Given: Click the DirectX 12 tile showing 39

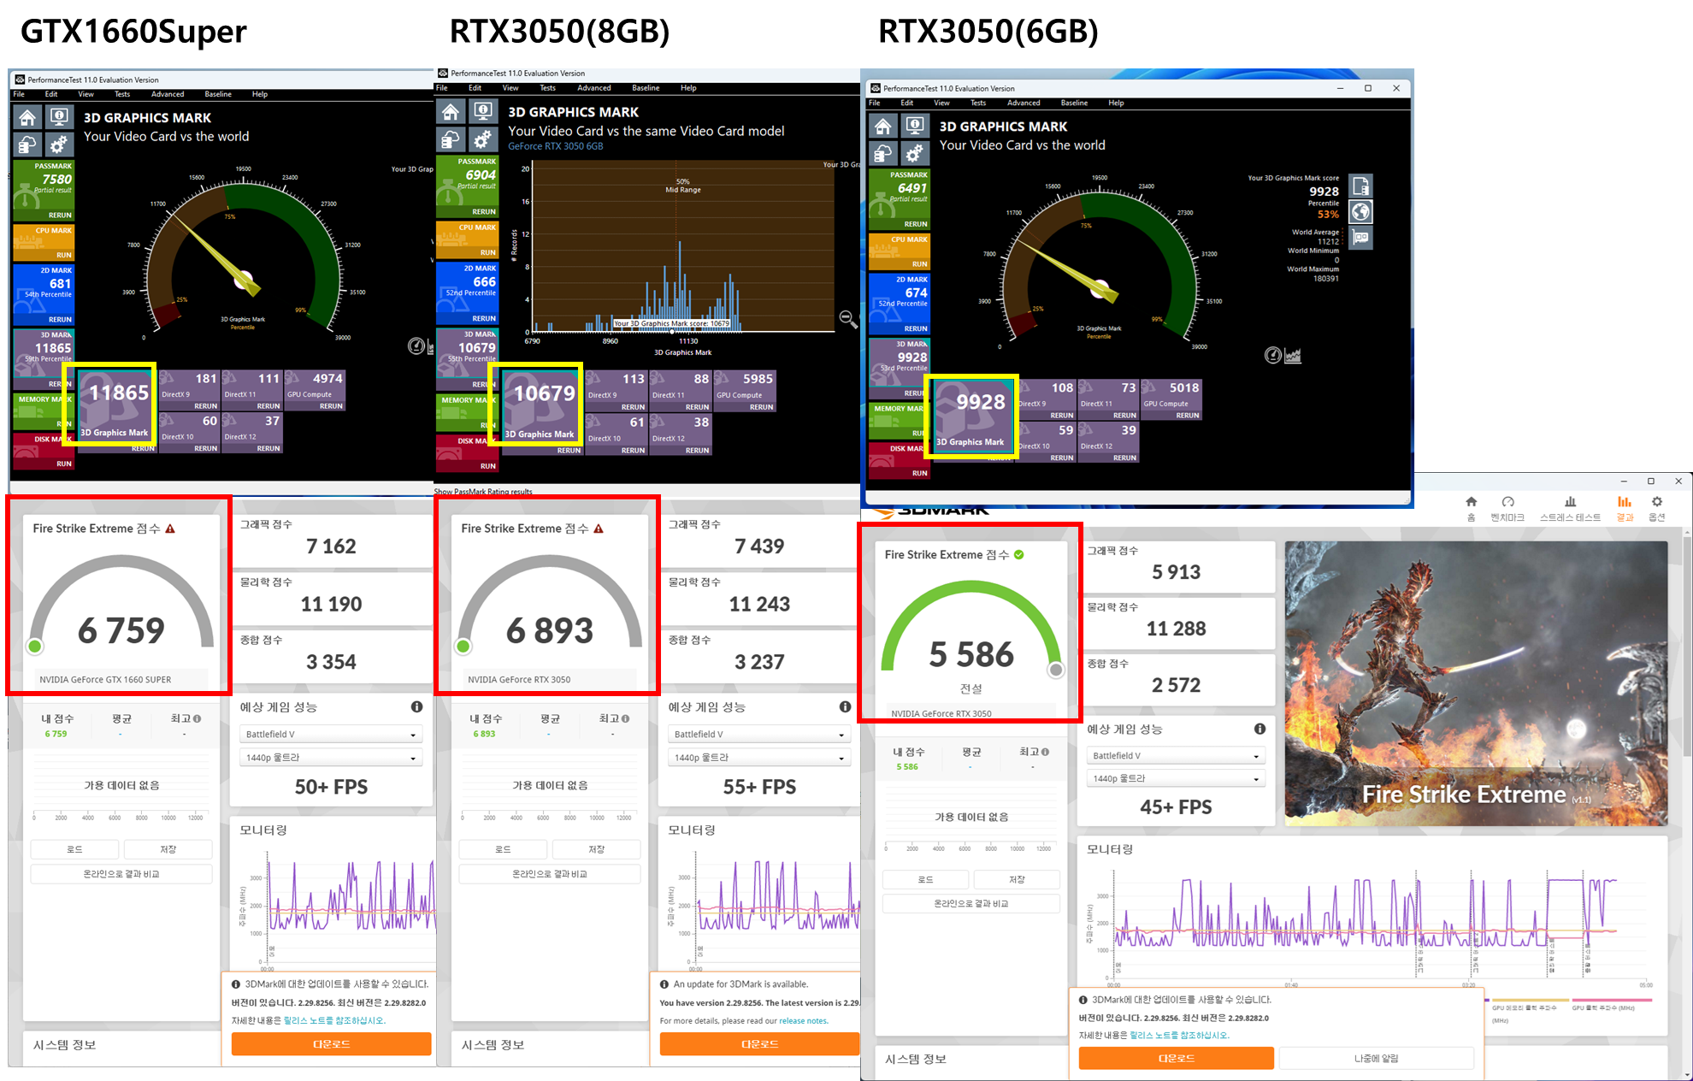Looking at the screenshot, I should click(x=1108, y=442).
